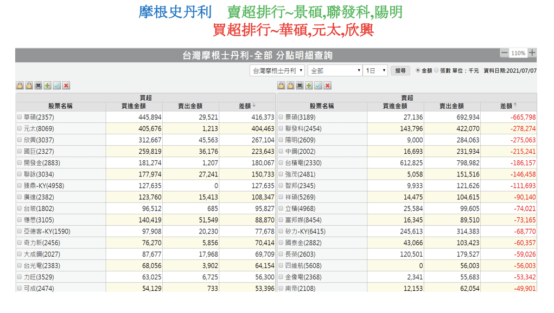
Task: Open the 1日 period dropdown
Action: pyautogui.click(x=375, y=70)
